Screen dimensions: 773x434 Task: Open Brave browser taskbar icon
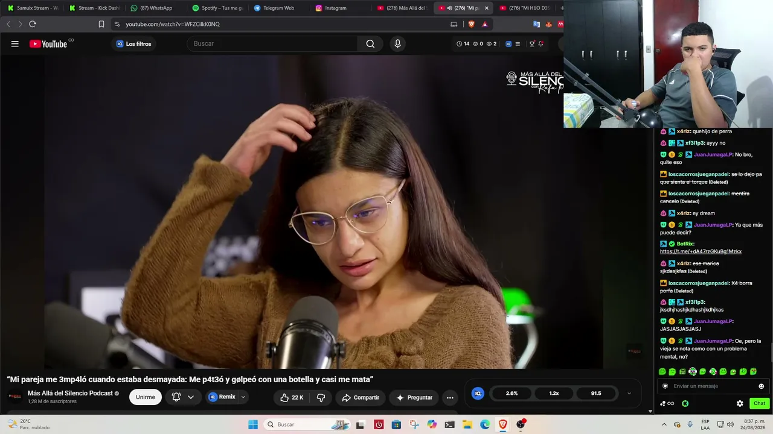tap(502, 424)
